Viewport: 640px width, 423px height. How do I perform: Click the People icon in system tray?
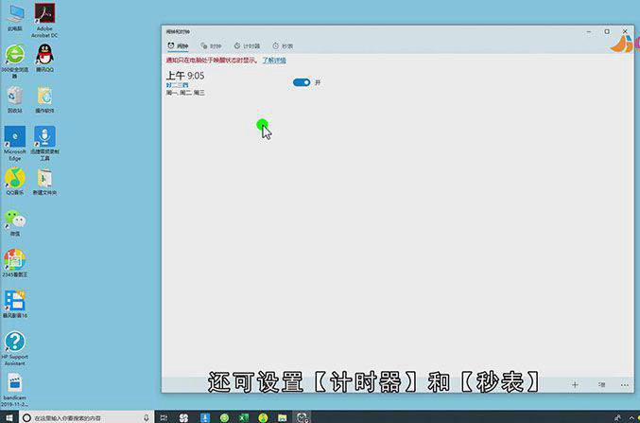[x=617, y=417]
